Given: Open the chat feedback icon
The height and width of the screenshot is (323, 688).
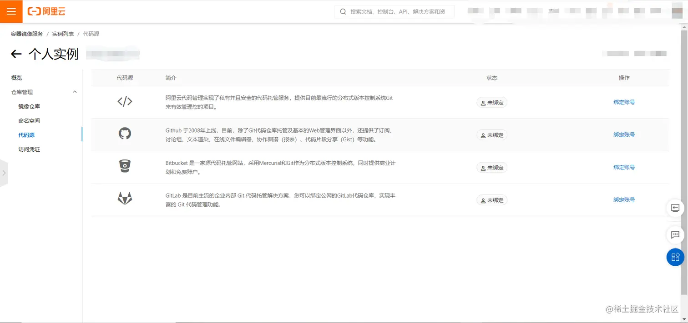Looking at the screenshot, I should [675, 235].
